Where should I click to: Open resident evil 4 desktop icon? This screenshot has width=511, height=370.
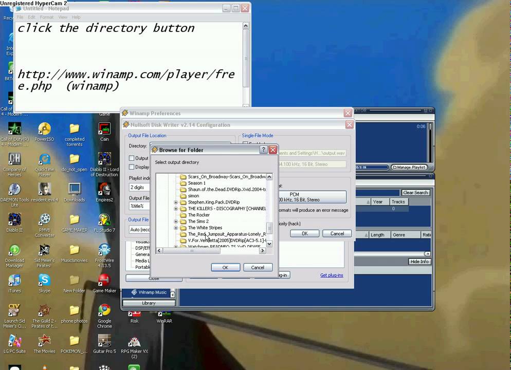coord(44,193)
